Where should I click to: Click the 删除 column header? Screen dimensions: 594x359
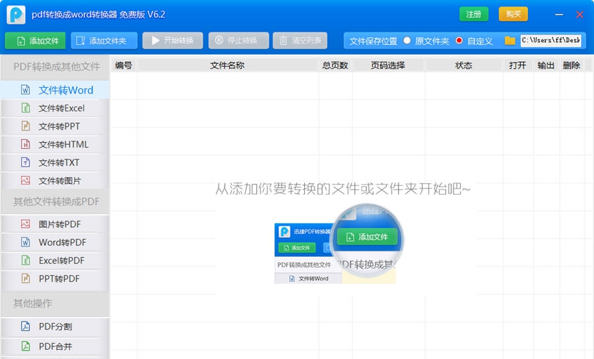pos(572,65)
